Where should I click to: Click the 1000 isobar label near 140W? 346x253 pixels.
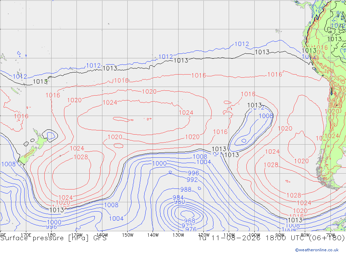coord(159,163)
